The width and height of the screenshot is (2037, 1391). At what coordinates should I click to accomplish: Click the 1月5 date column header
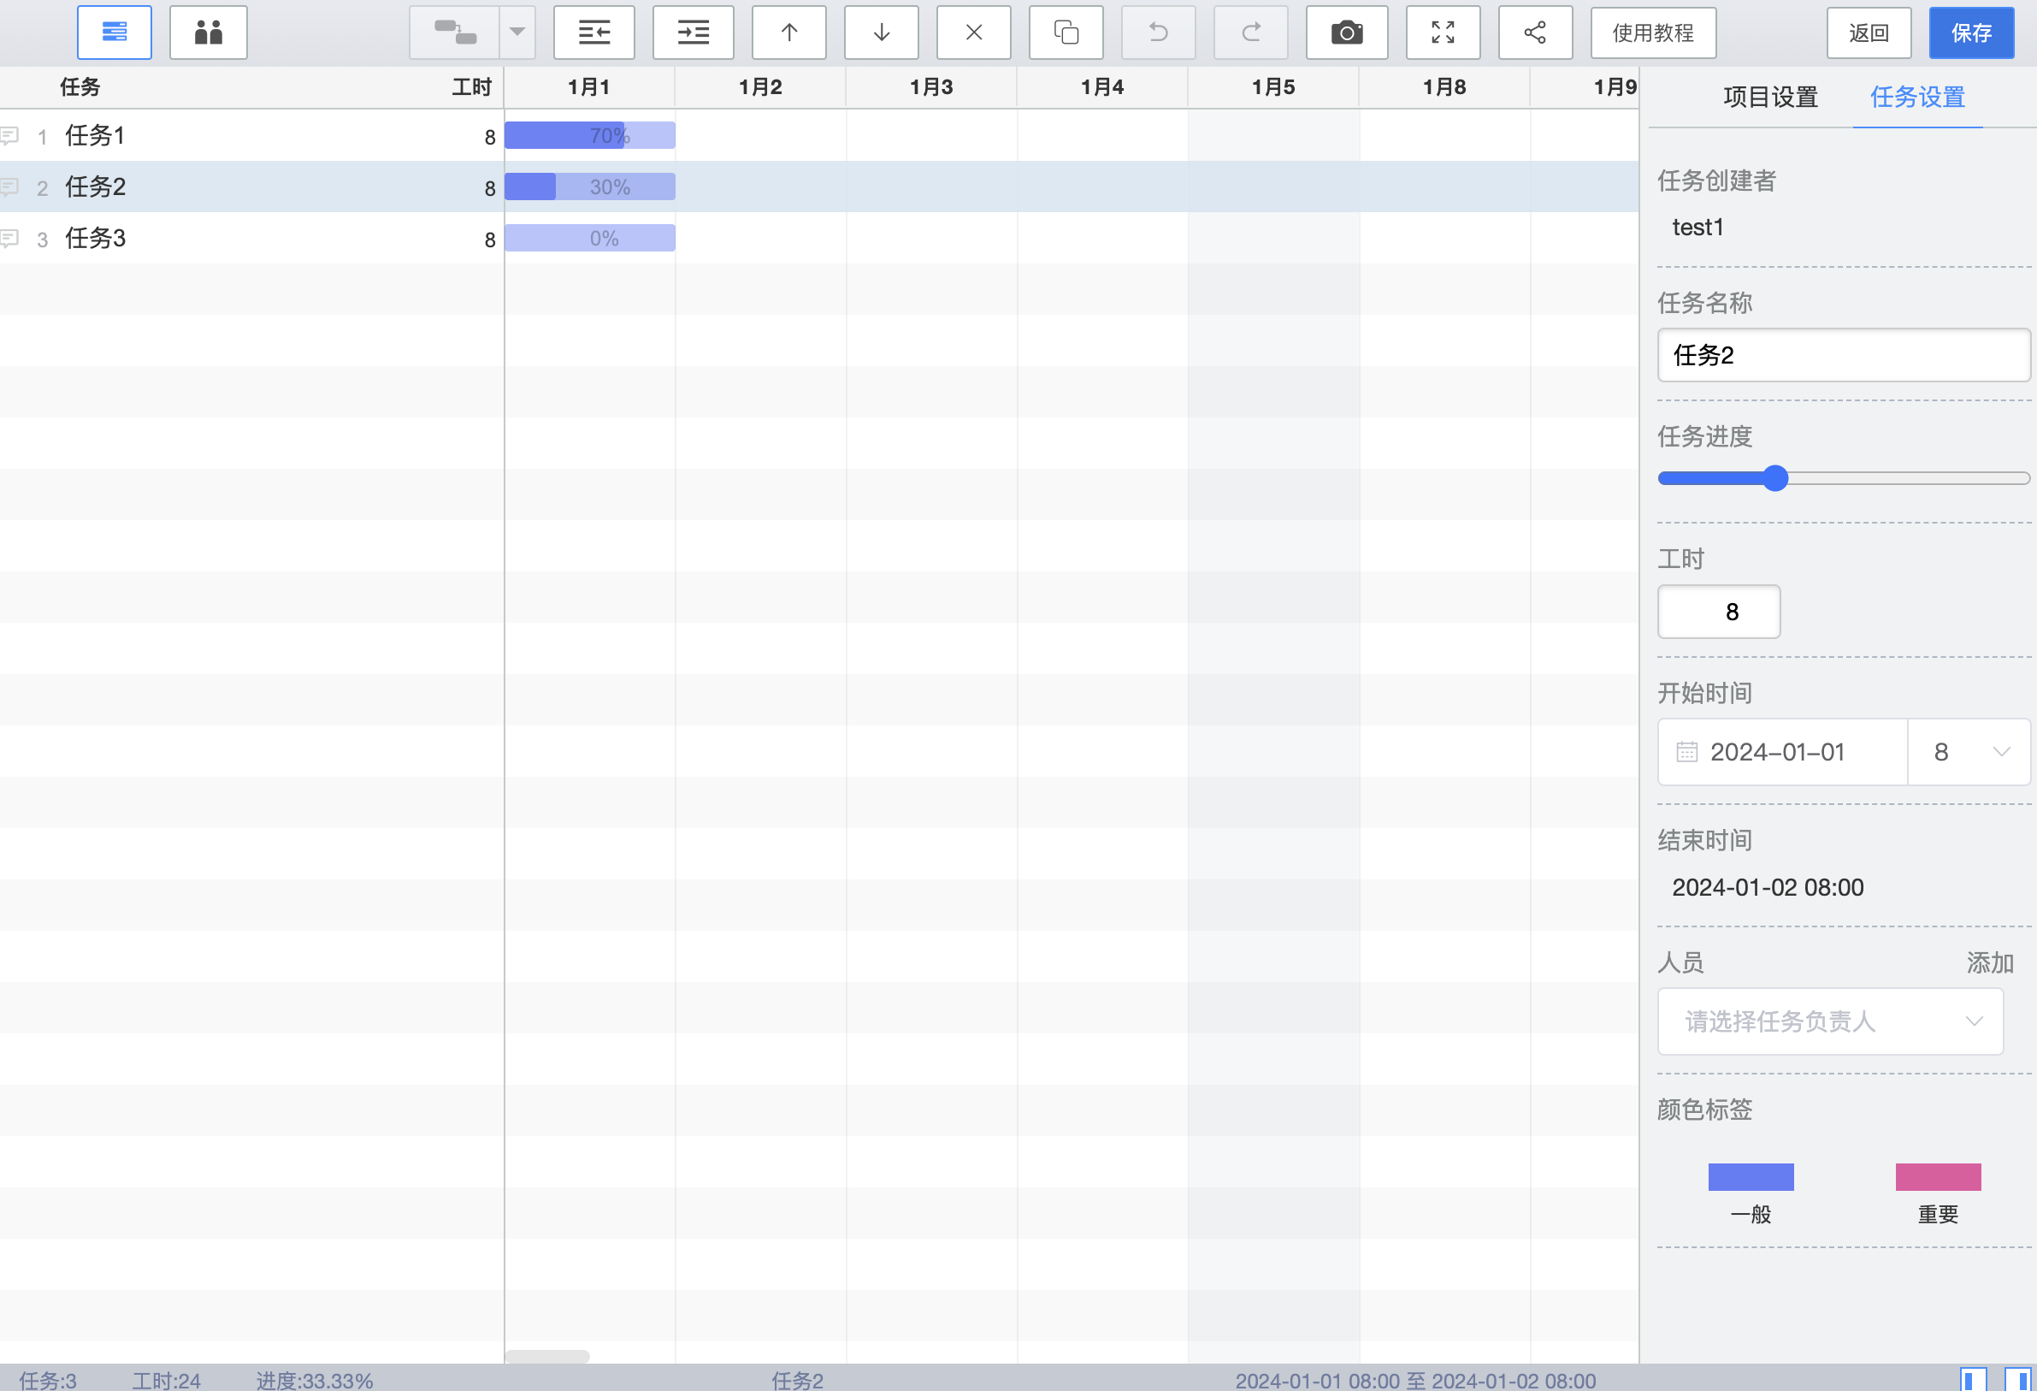(1272, 86)
